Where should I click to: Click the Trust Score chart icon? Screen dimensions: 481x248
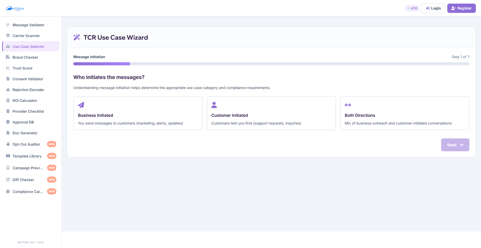pos(8,68)
